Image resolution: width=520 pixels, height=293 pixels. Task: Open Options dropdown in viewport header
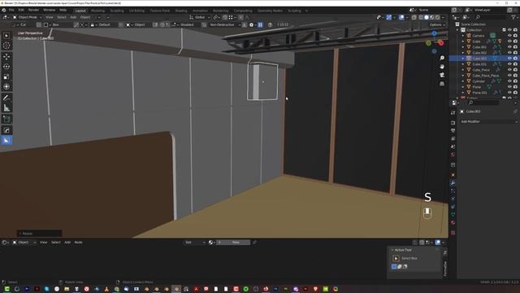(437, 25)
